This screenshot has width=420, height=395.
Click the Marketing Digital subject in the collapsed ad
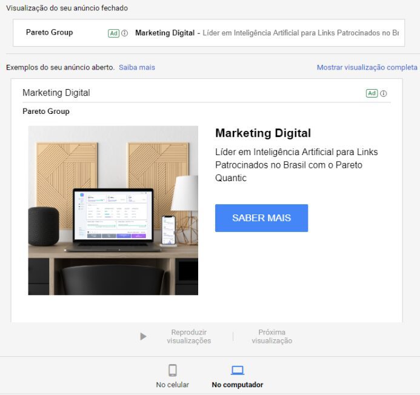[x=165, y=33]
